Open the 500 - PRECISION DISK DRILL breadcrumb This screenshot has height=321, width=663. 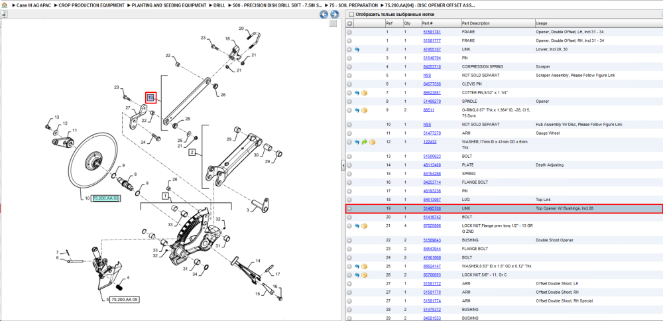[x=277, y=6]
